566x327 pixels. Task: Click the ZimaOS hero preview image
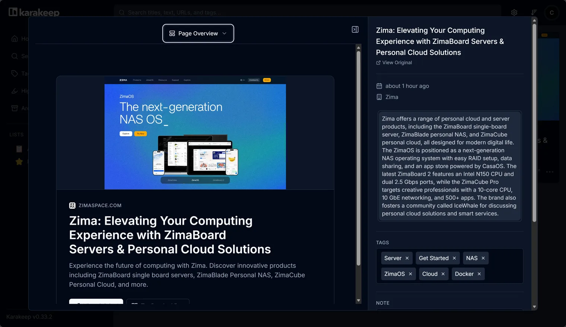click(195, 133)
